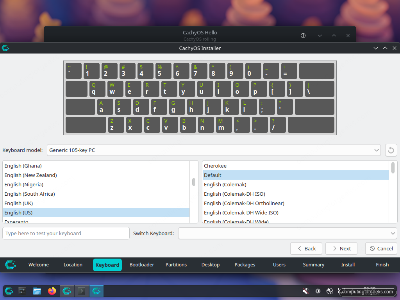Open the system settings sliders icon in taskbar
Image resolution: width=400 pixels, height=300 pixels.
[x=22, y=291]
